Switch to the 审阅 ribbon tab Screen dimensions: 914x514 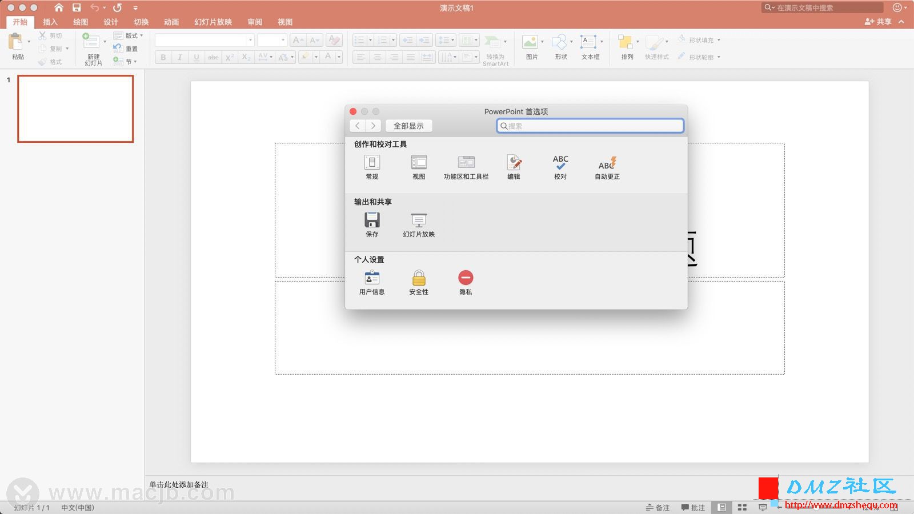coord(255,22)
